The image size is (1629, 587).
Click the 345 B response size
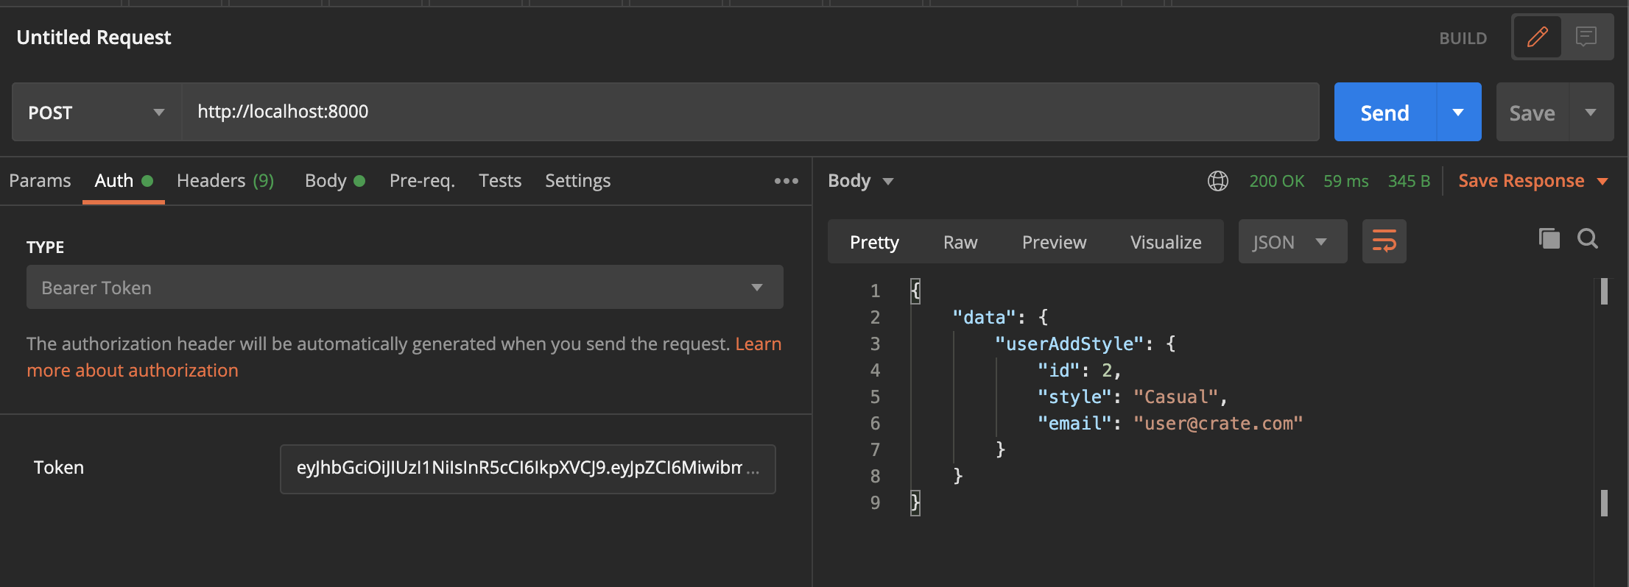(1409, 181)
